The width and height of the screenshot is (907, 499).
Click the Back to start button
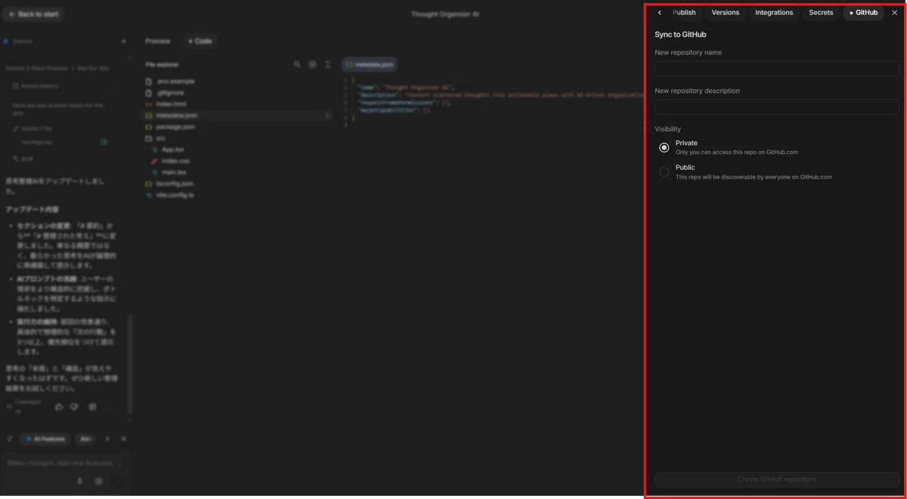tap(33, 14)
